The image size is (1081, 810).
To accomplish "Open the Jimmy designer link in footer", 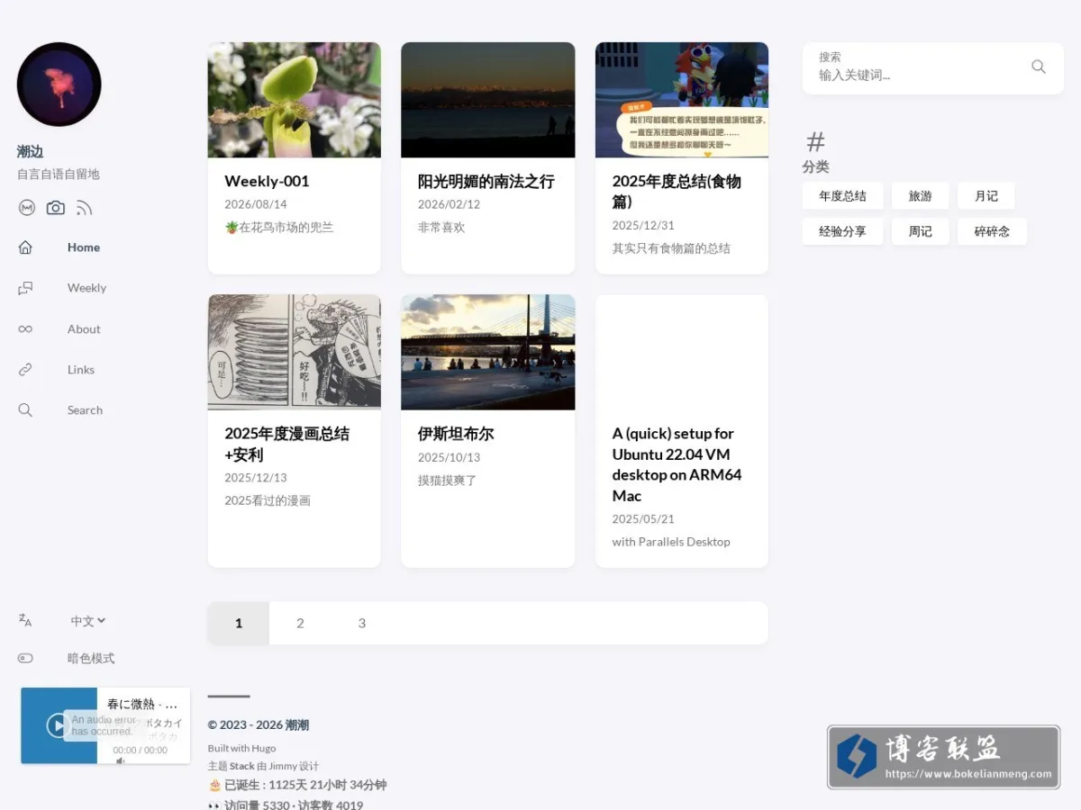I will click(x=283, y=766).
